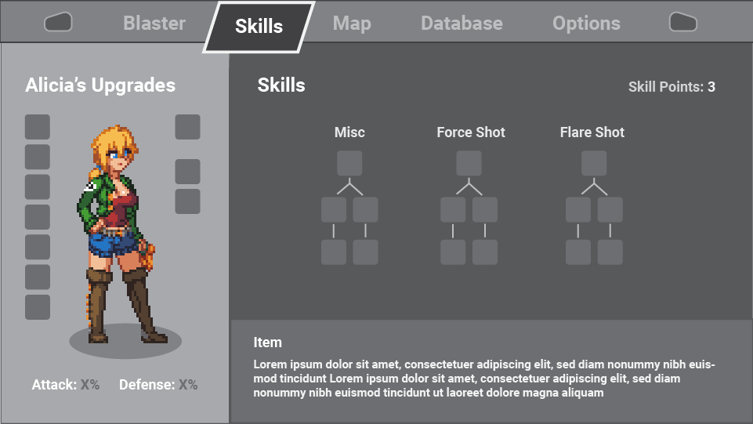The height and width of the screenshot is (424, 753).
Task: Choose middle-right node in Force Shot tree
Action: 485,210
